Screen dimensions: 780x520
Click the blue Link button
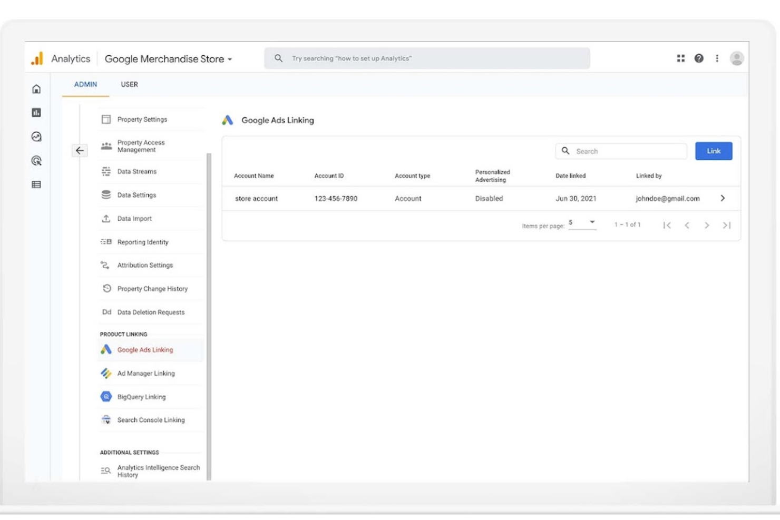[x=714, y=151]
